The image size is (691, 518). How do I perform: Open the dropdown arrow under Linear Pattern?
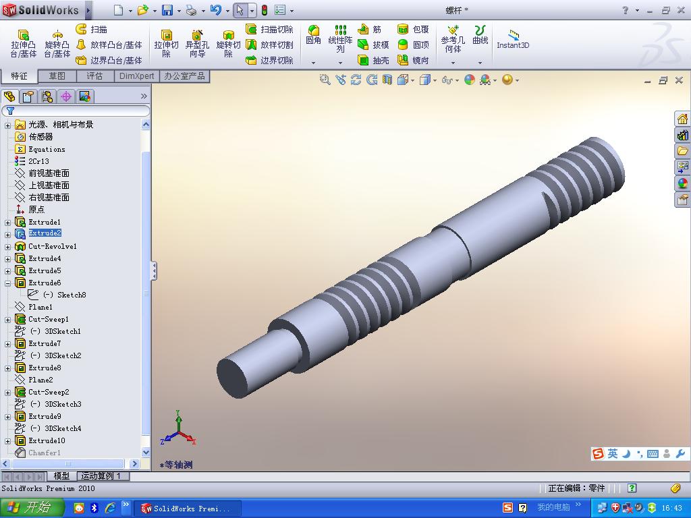coord(340,63)
